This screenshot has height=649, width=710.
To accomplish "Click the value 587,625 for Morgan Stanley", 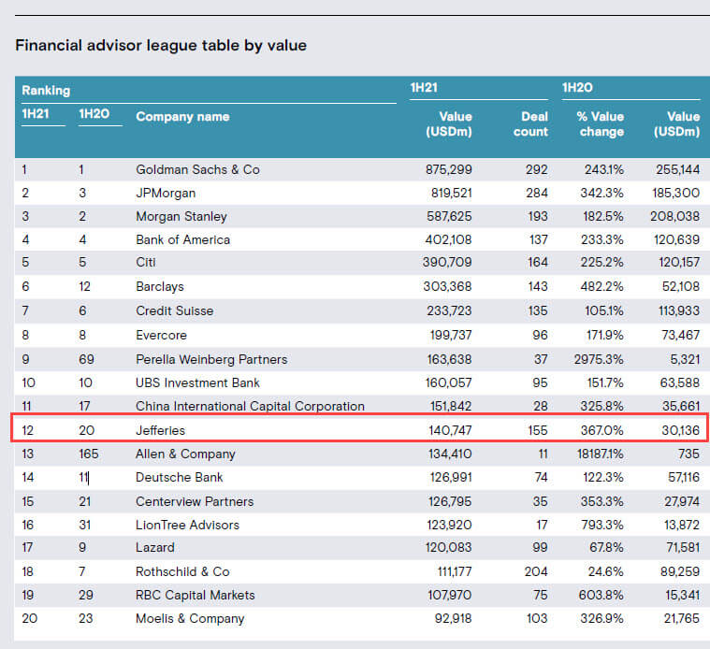I will (x=449, y=216).
